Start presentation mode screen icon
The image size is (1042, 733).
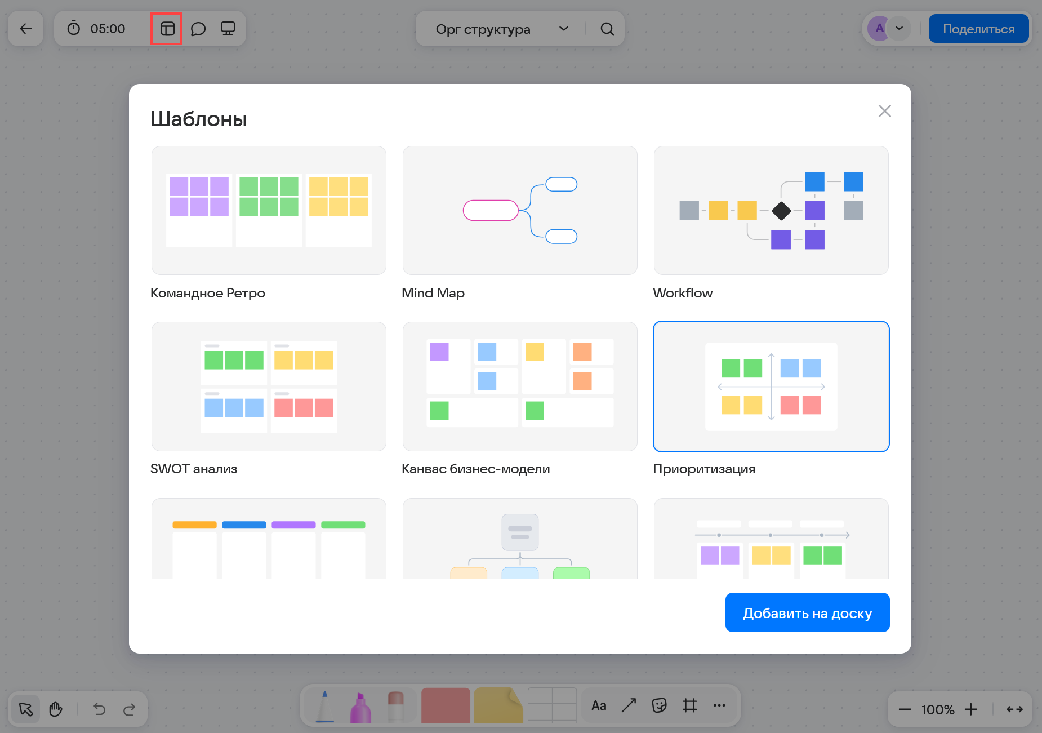click(x=228, y=29)
